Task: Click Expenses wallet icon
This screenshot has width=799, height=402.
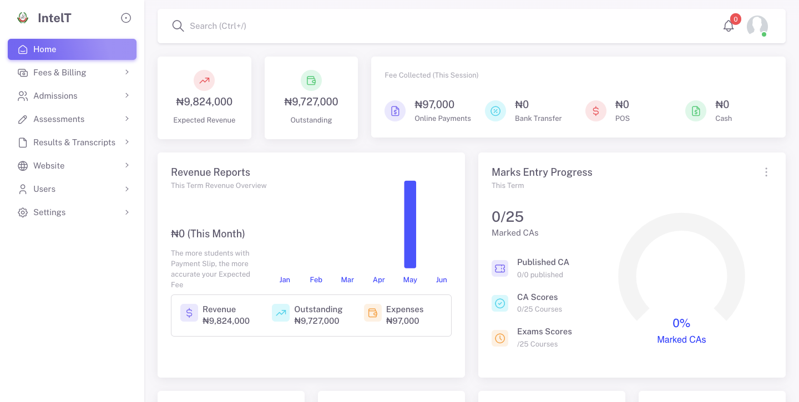Action: click(x=373, y=313)
